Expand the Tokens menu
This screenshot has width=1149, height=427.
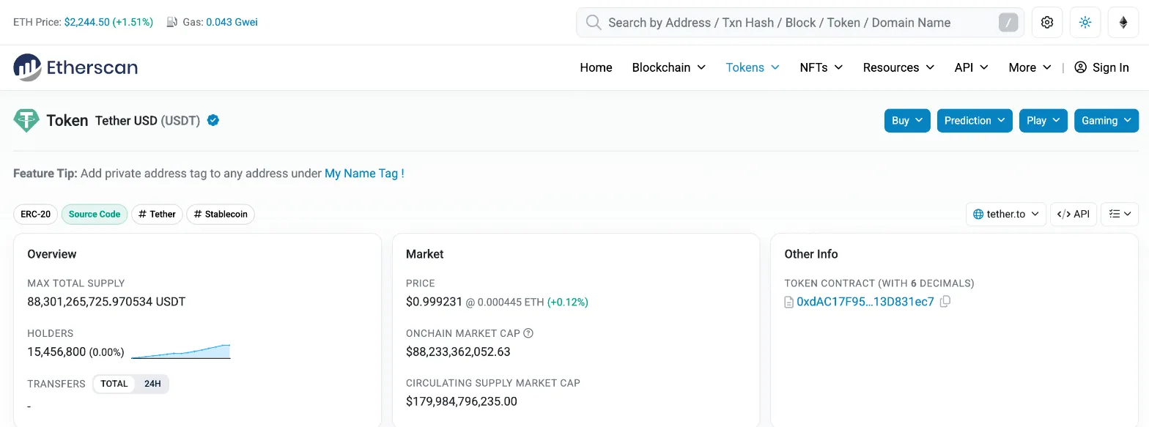(x=753, y=67)
